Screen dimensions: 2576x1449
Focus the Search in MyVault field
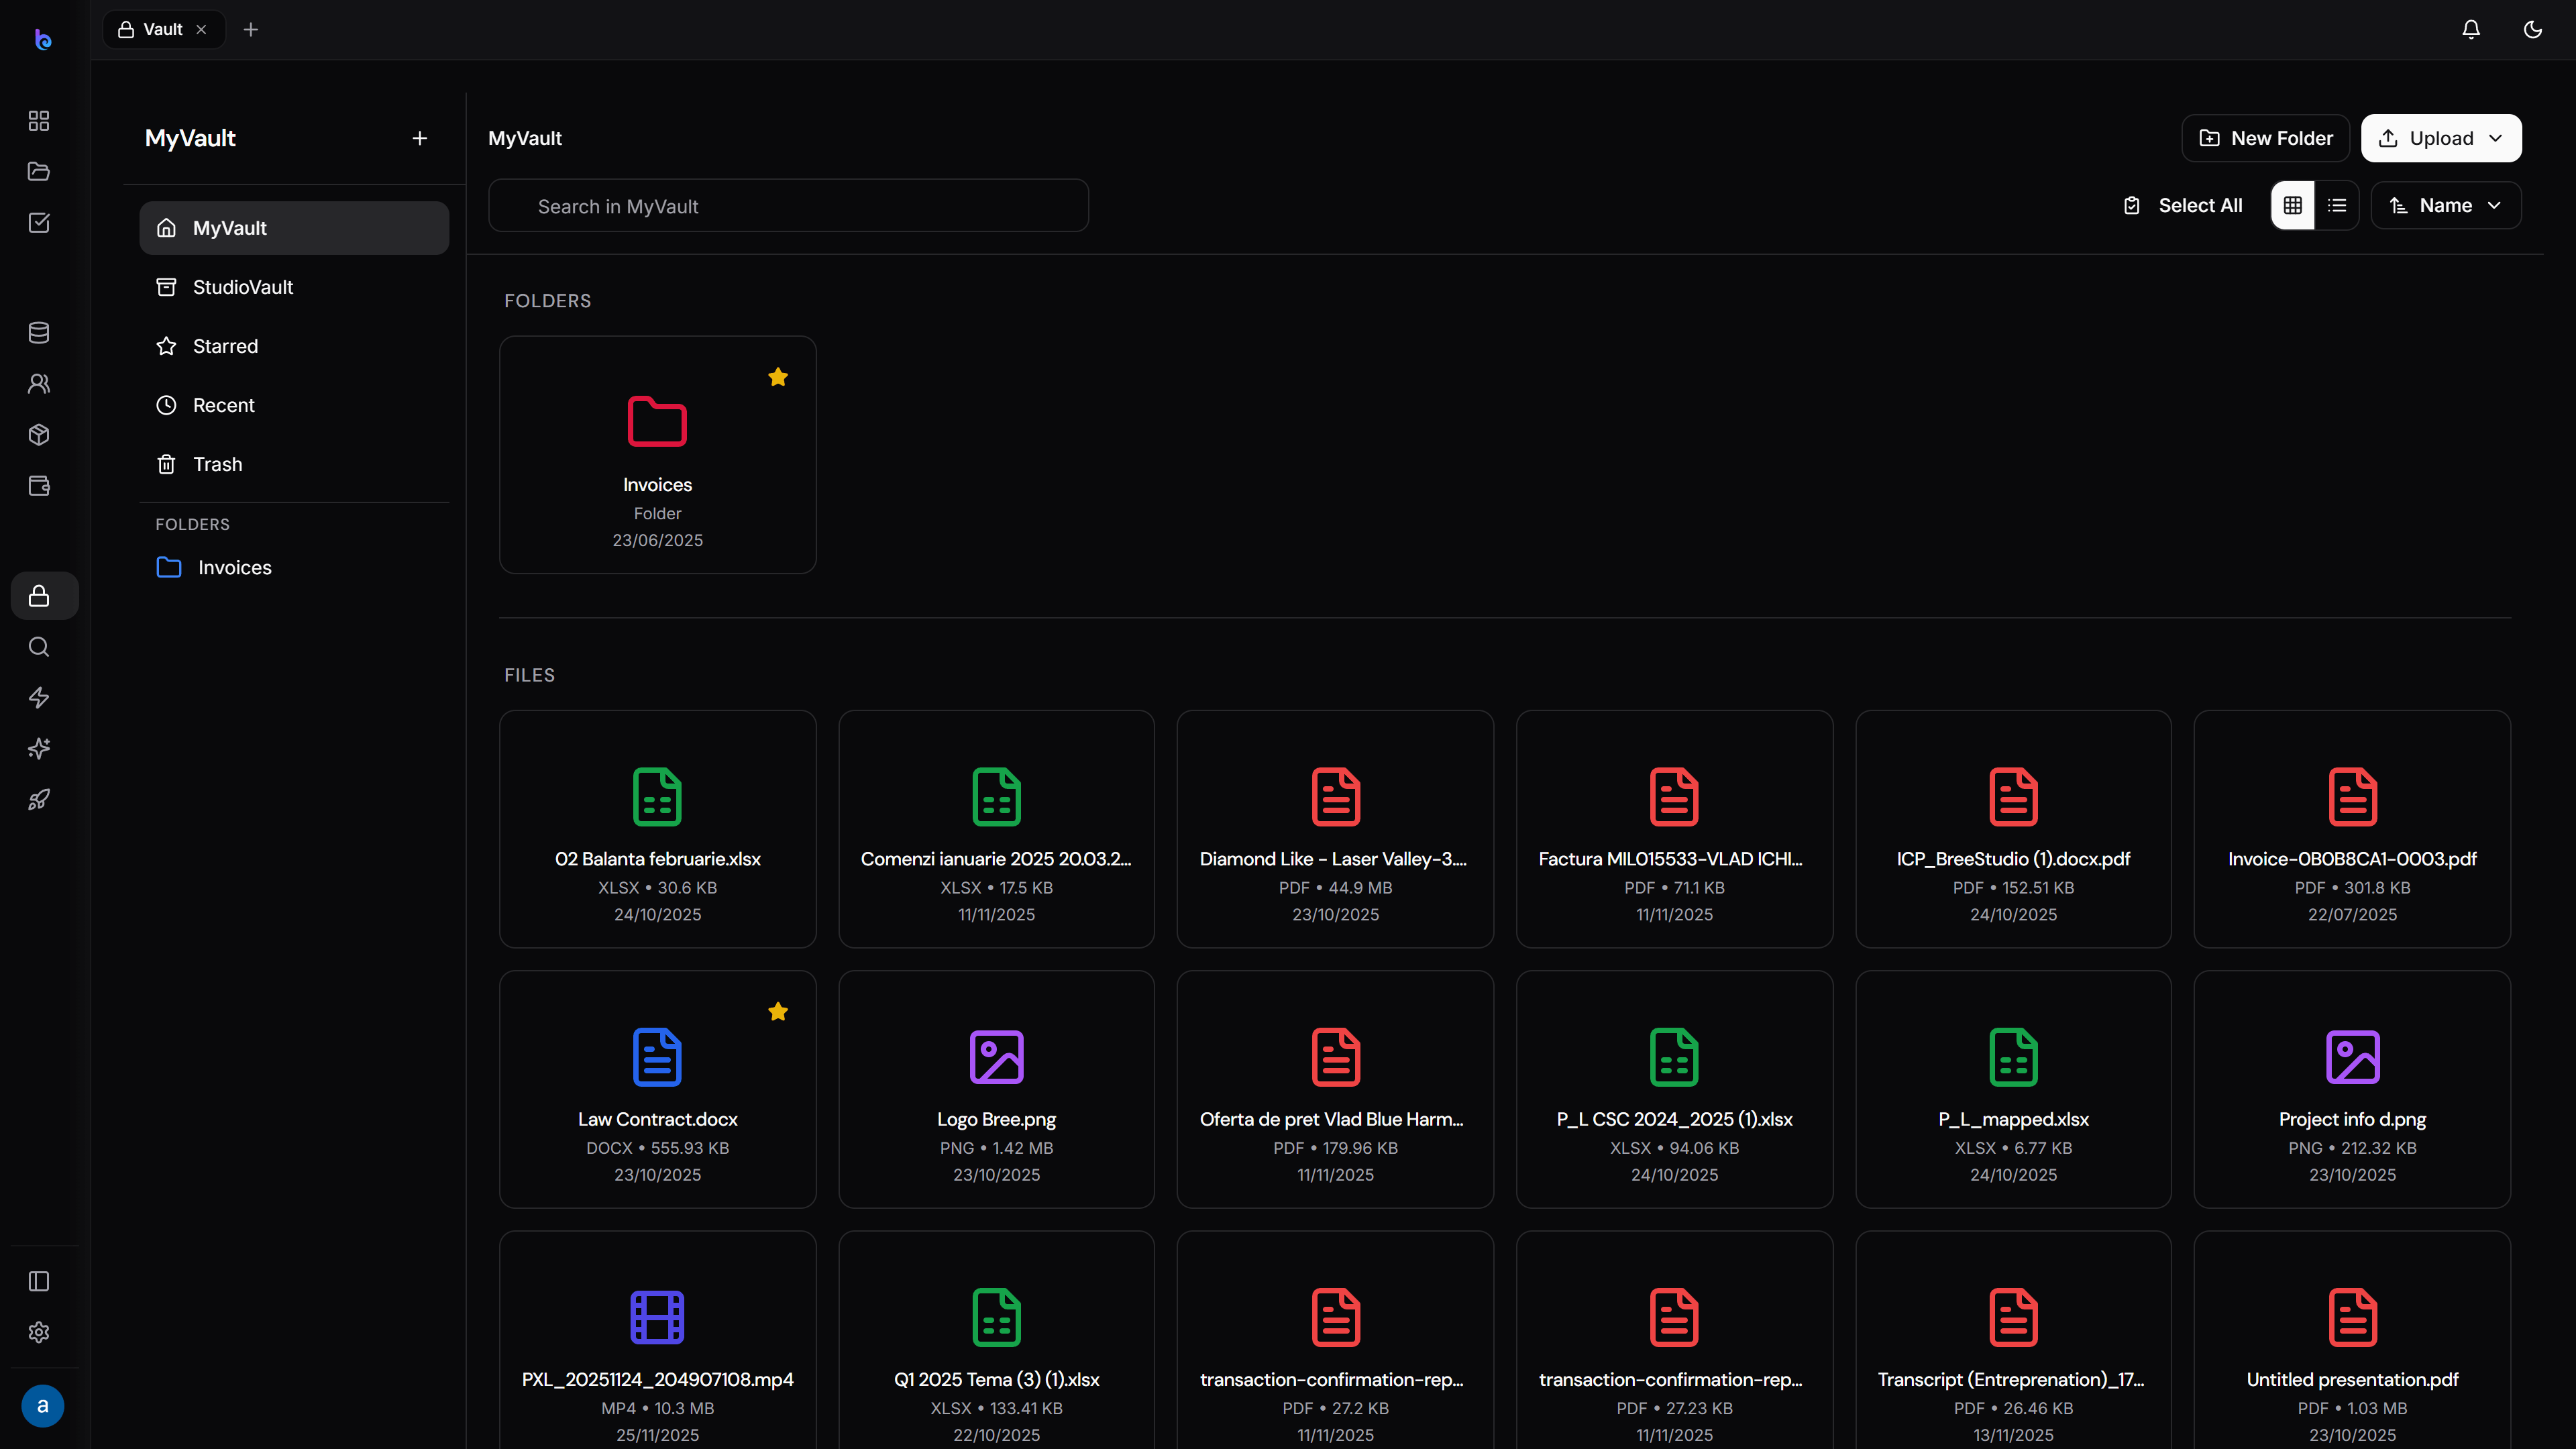pos(788,206)
